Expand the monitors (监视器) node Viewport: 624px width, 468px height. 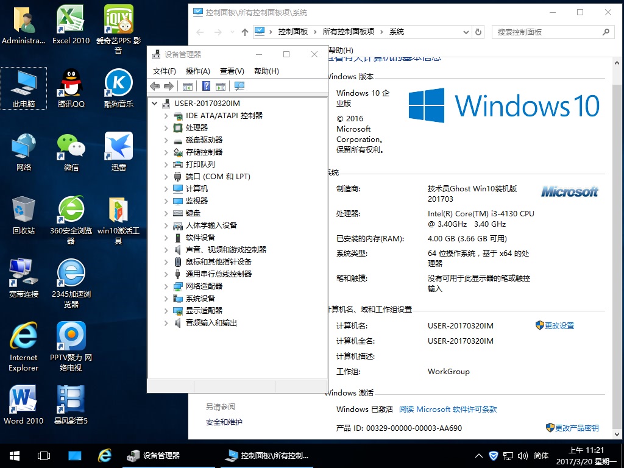[166, 201]
